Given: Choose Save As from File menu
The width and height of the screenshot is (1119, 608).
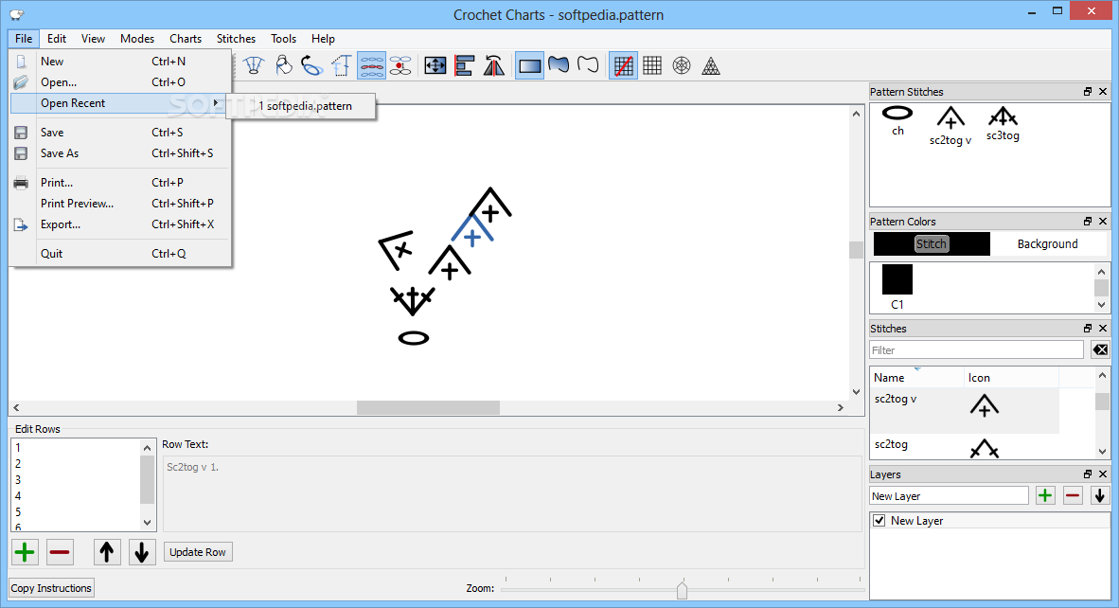Looking at the screenshot, I should point(120,152).
